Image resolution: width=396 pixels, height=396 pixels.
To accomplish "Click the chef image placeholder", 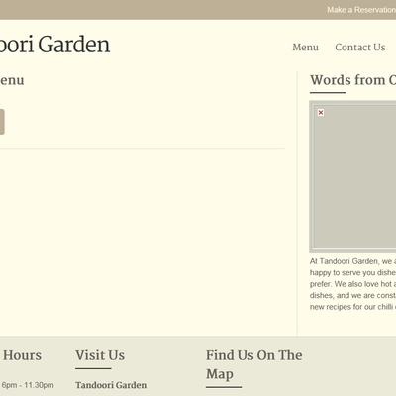I will 352,177.
